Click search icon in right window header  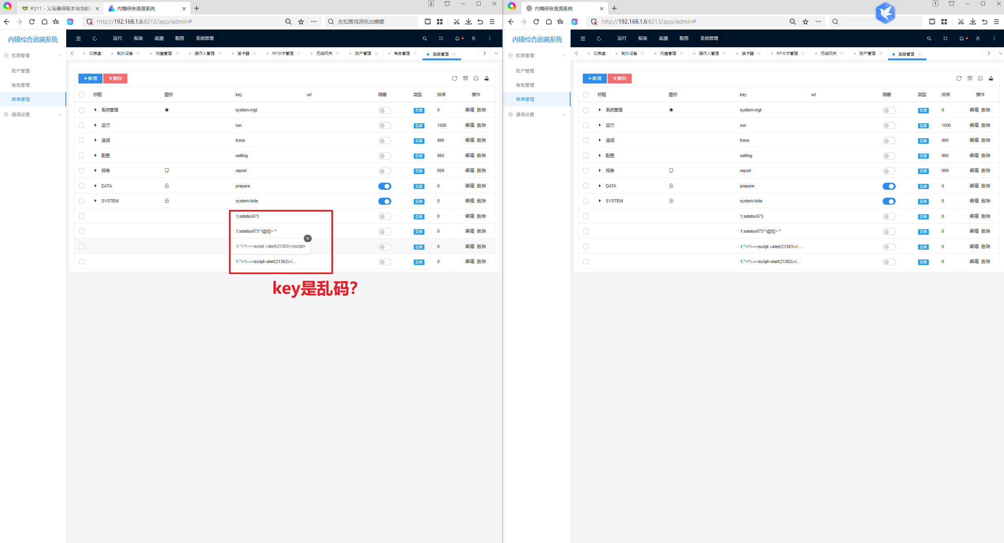tap(929, 39)
